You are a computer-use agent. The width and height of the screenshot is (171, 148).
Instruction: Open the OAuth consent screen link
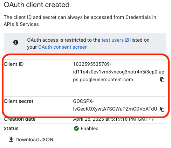(x=63, y=47)
